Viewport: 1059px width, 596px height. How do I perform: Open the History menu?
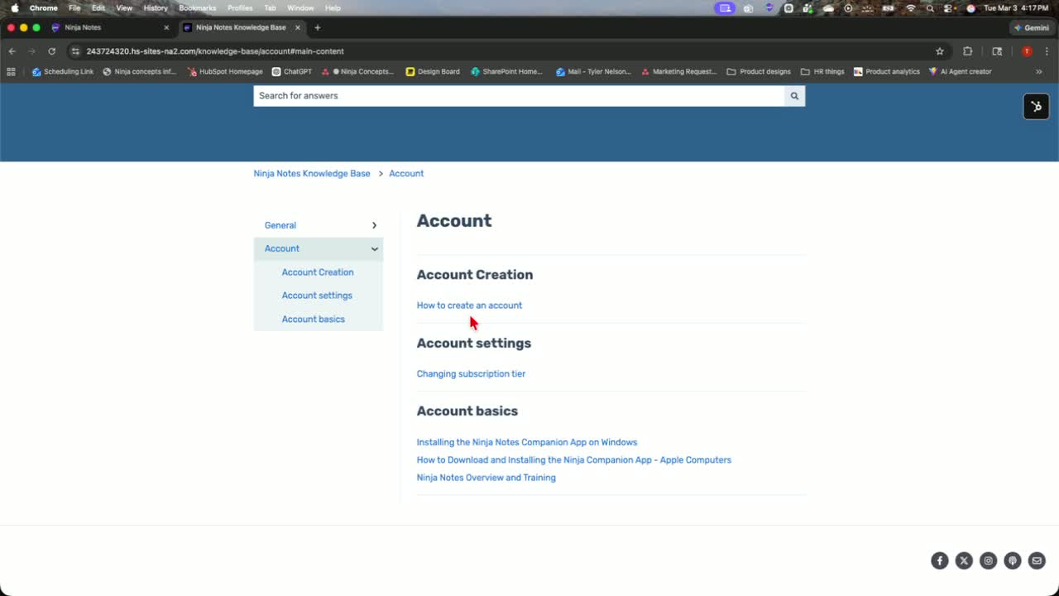tap(156, 8)
